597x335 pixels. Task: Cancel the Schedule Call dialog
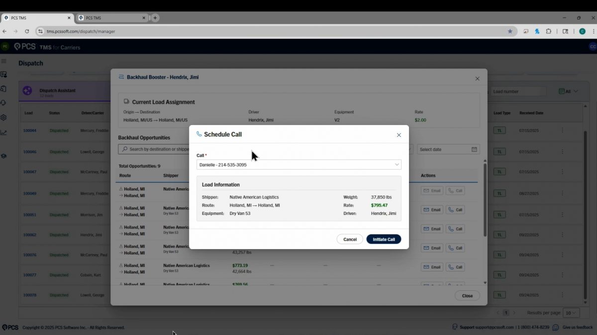point(350,239)
